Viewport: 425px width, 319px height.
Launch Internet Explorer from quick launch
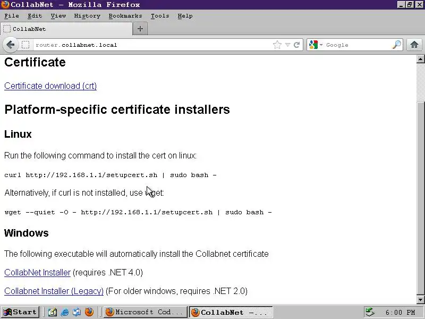pos(65,312)
